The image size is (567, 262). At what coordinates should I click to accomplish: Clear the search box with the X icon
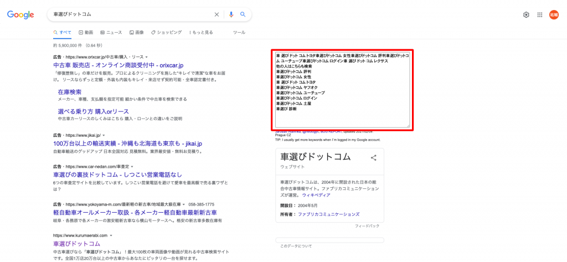(x=217, y=14)
